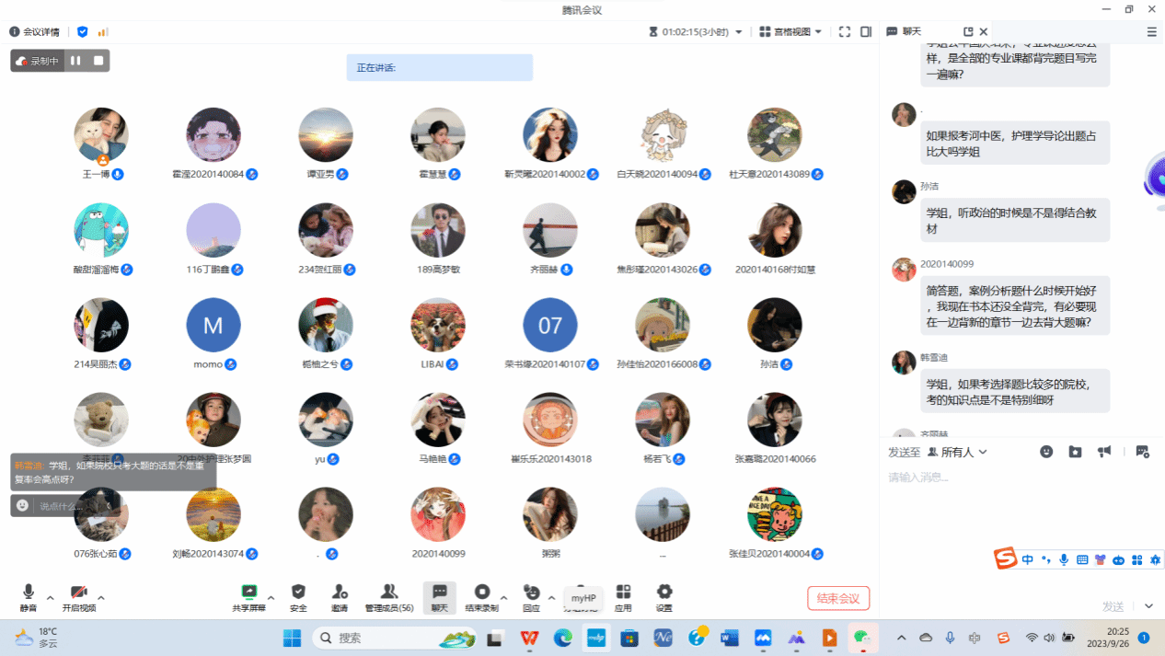Toggle the 静音 microphone mute button
The height and width of the screenshot is (656, 1165).
pyautogui.click(x=29, y=593)
